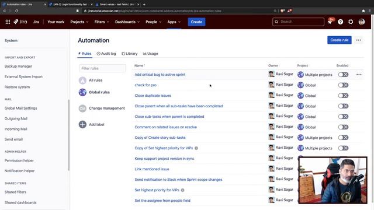Click the Global rules globe icon

coord(82,92)
